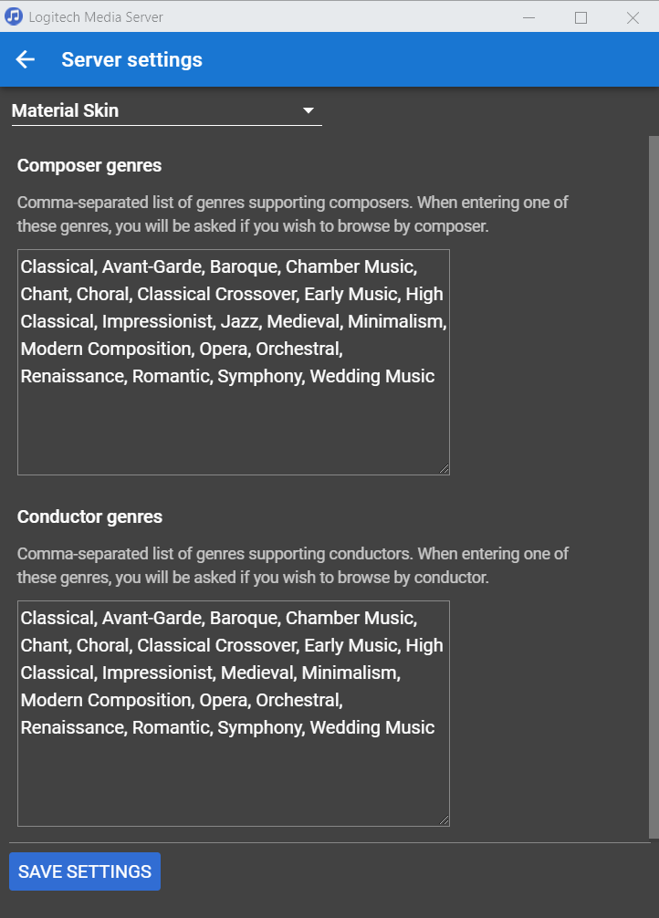Image resolution: width=659 pixels, height=918 pixels.
Task: Click the Composer genres heading
Action: click(x=89, y=165)
